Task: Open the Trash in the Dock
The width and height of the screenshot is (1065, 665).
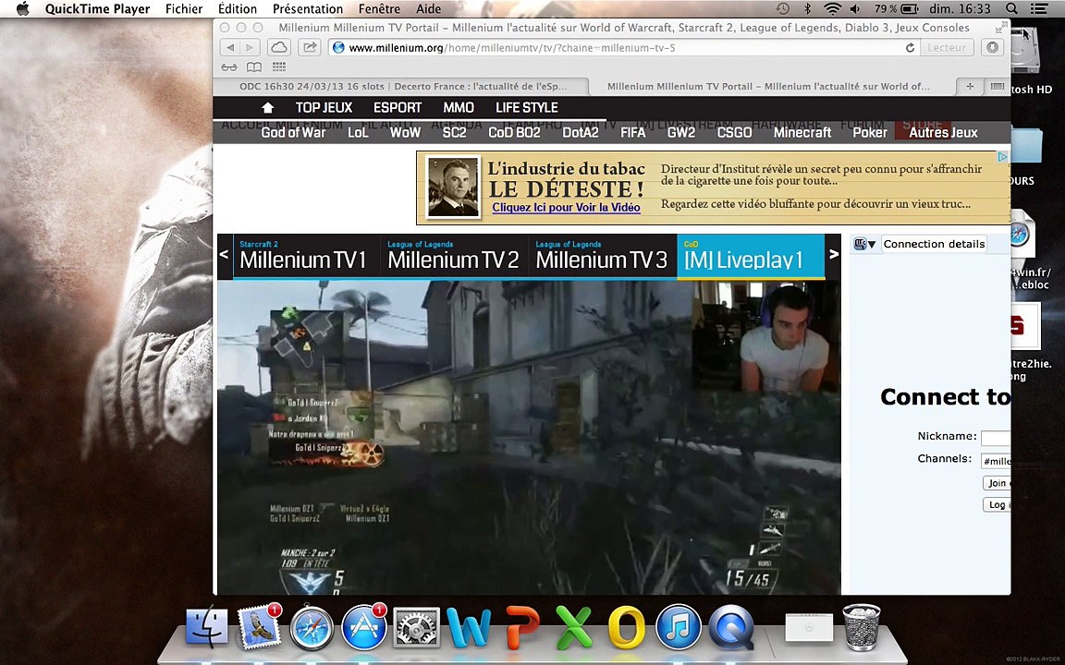Action: pos(862,627)
